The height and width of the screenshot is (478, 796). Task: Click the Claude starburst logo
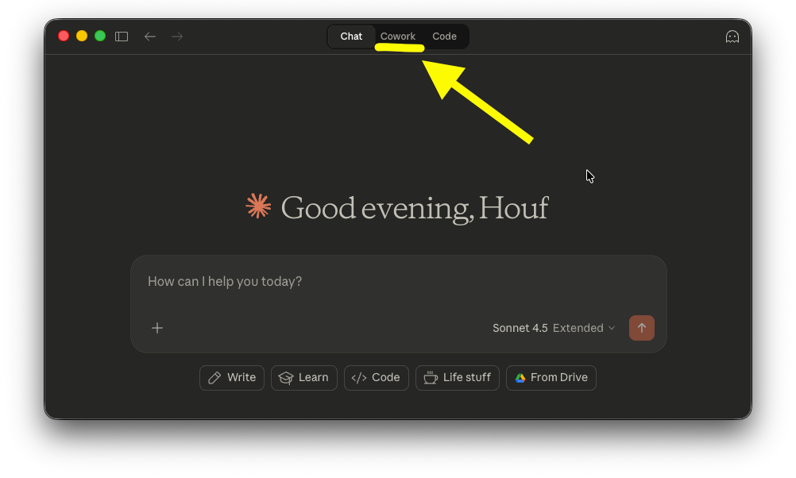[257, 206]
